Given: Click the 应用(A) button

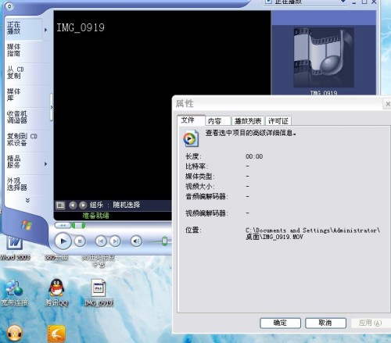Looking at the screenshot, I should [x=370, y=323].
